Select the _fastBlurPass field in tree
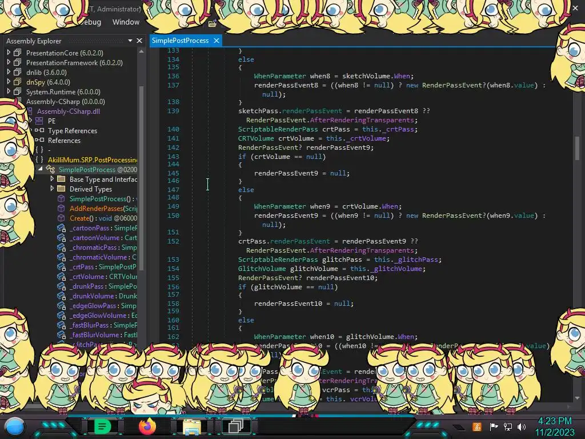 click(103, 325)
